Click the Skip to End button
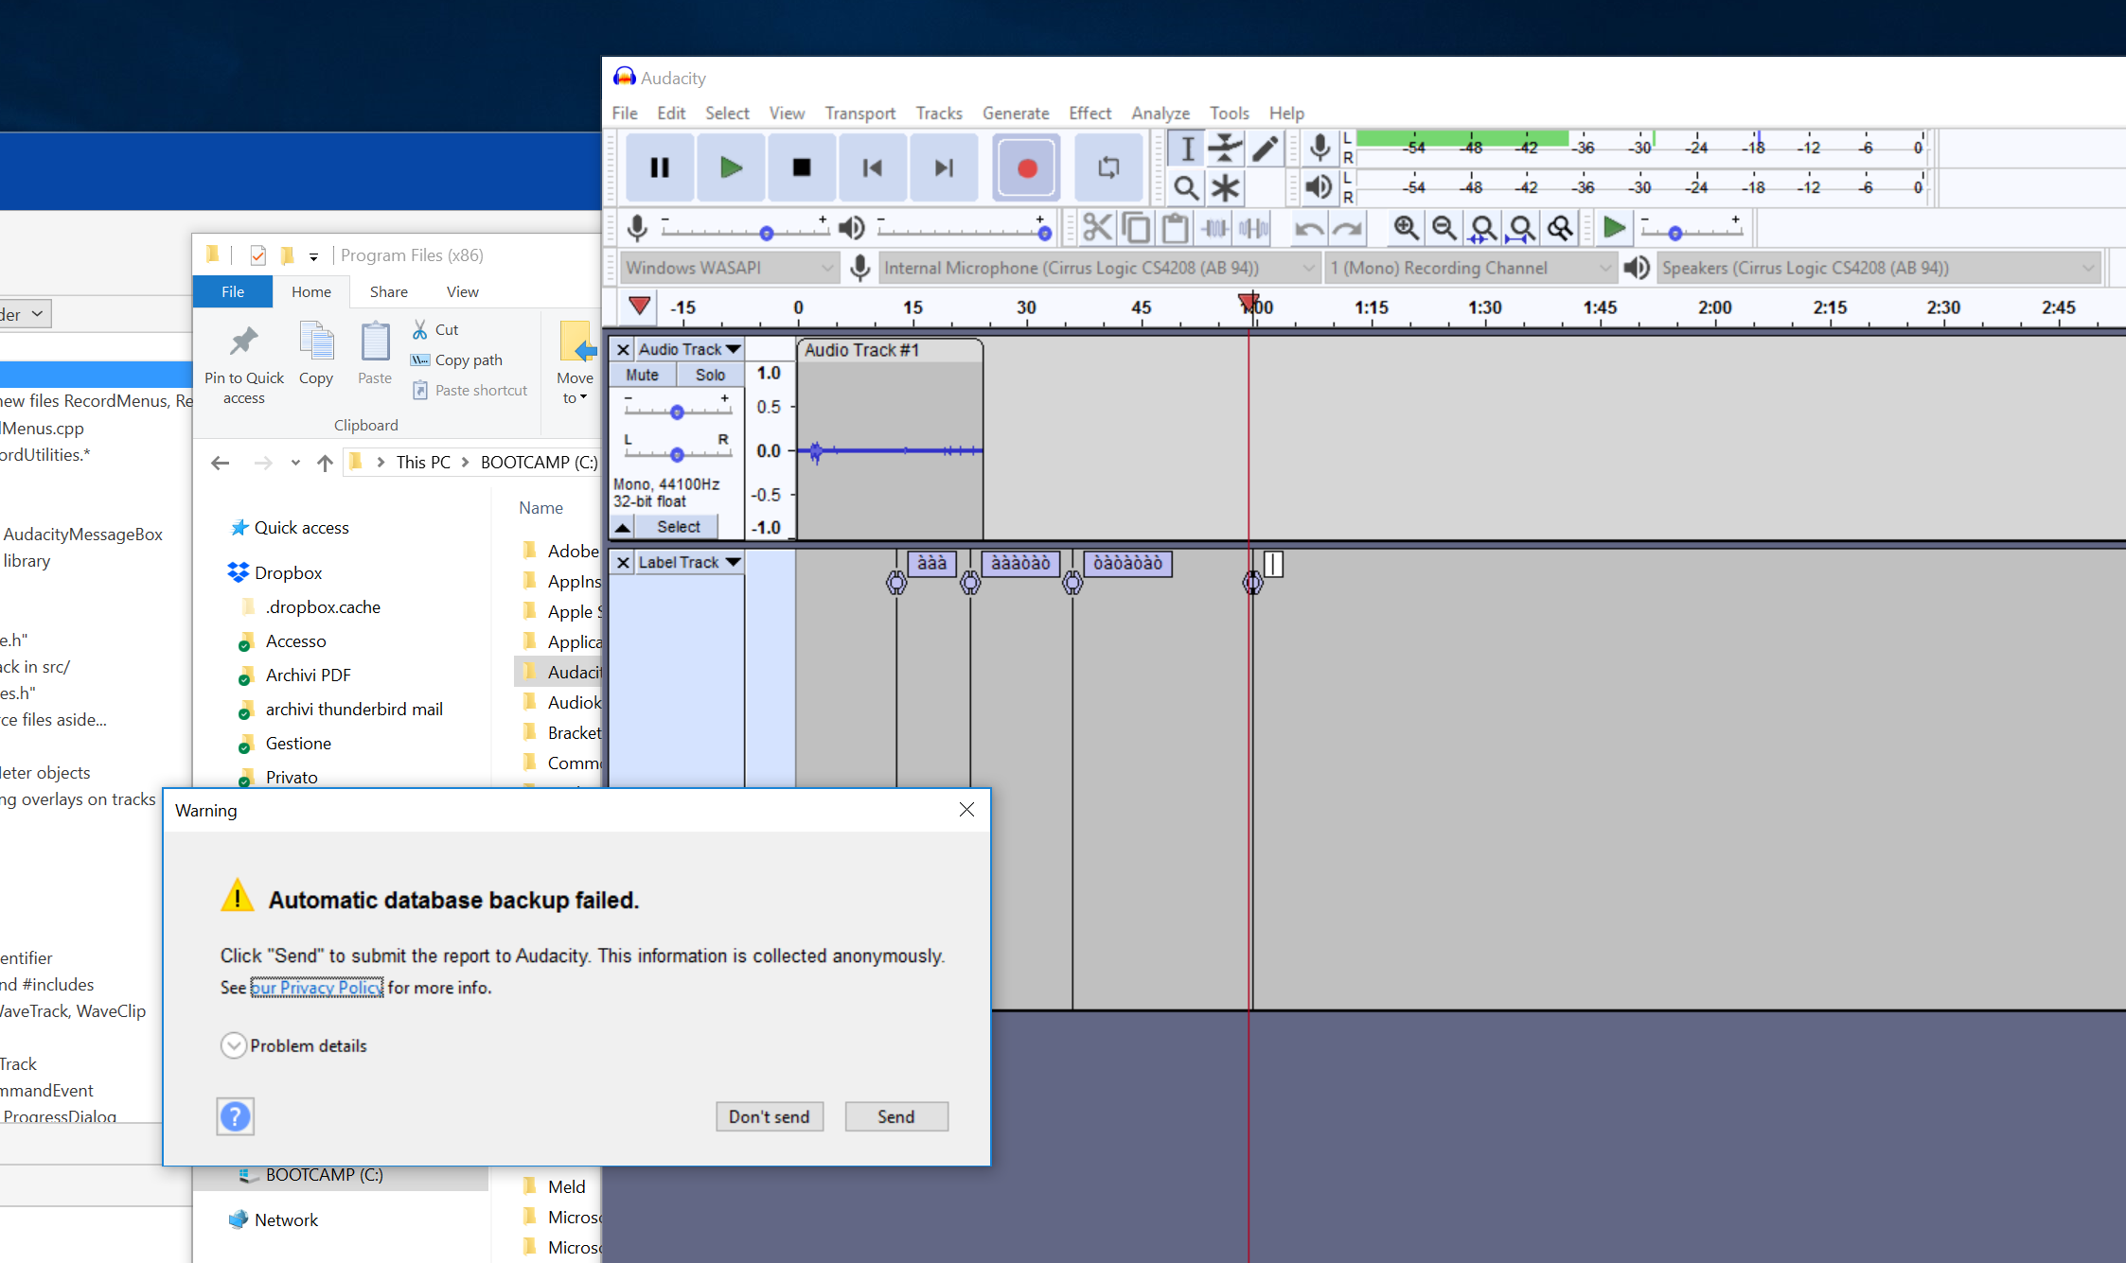Screen dimensions: 2126x1263 tap(944, 167)
